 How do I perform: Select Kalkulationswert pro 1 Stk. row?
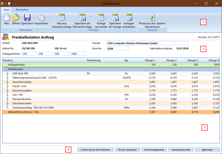point(111,112)
